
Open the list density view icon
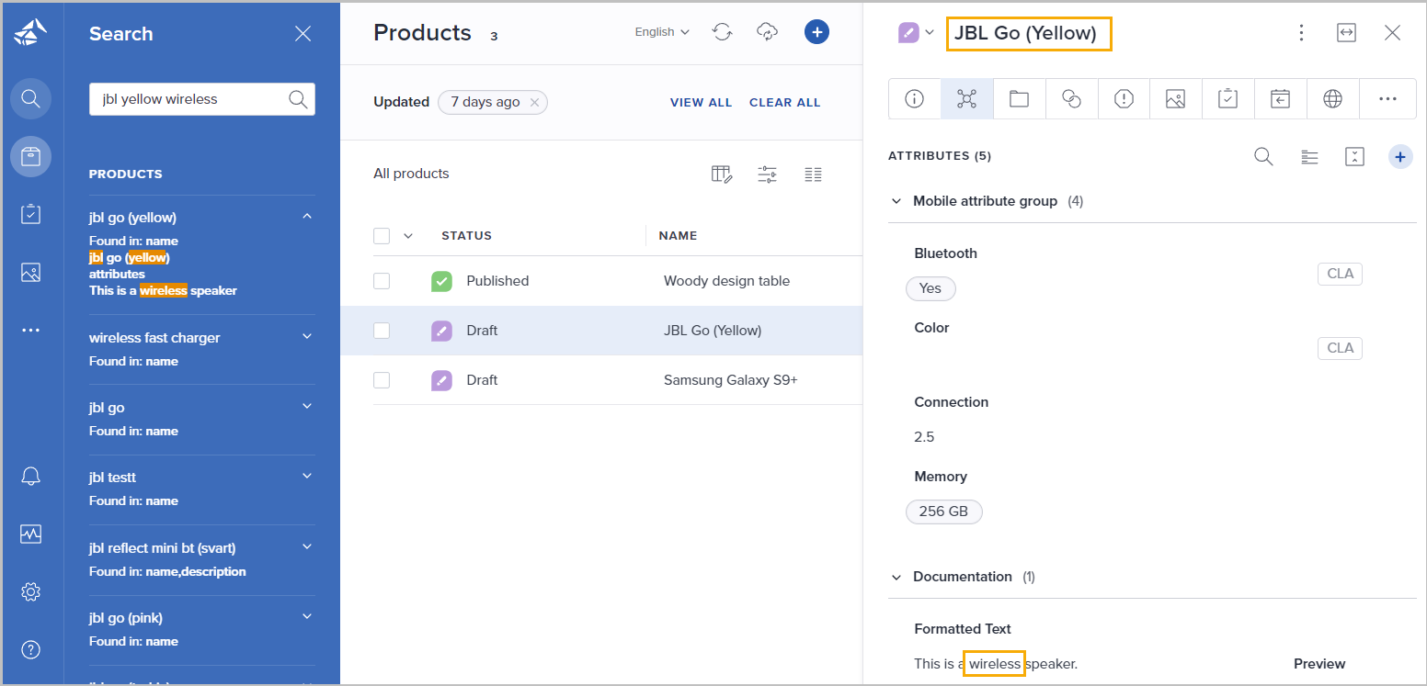click(813, 174)
